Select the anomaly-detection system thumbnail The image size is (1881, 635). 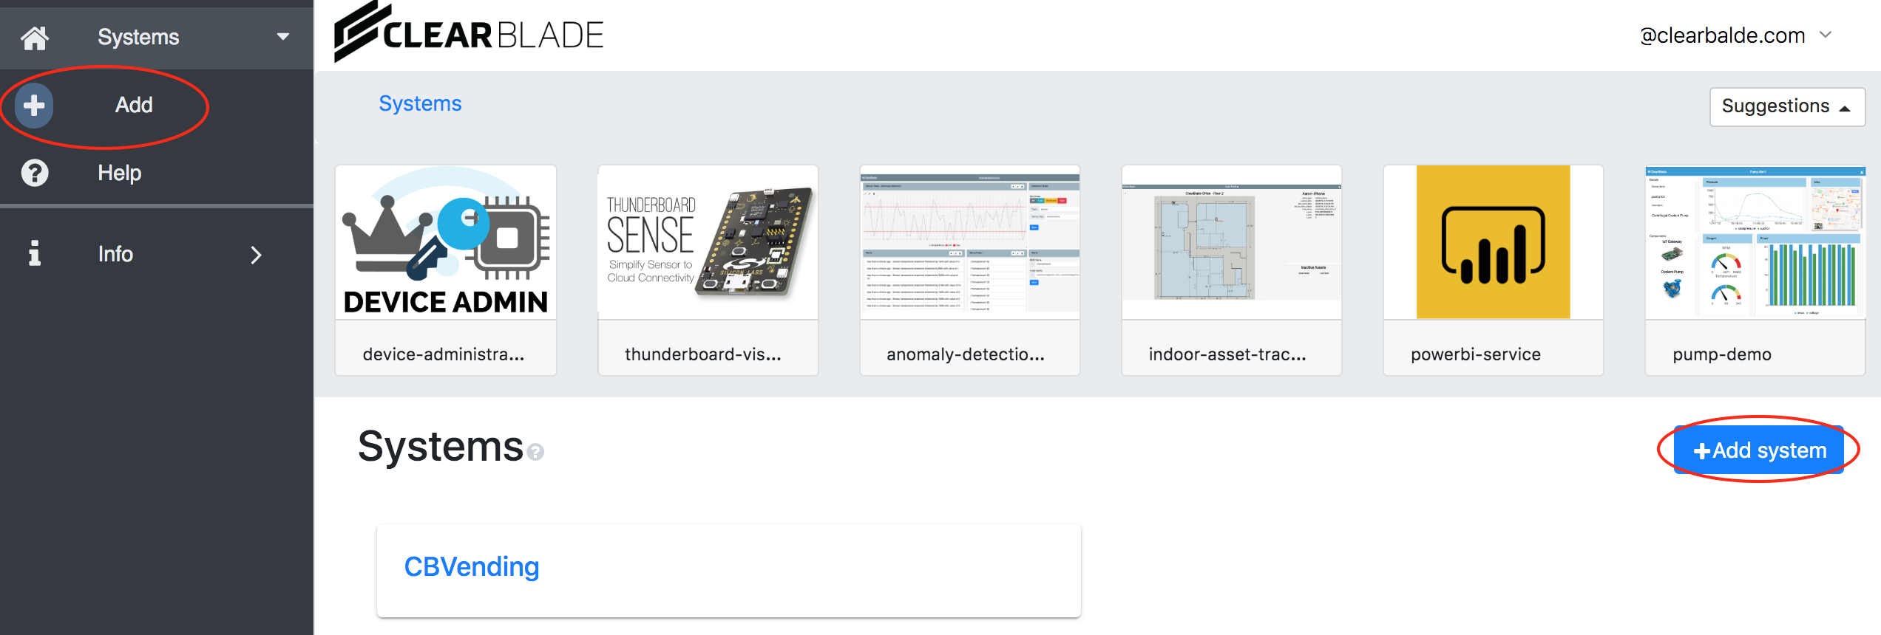click(x=969, y=243)
